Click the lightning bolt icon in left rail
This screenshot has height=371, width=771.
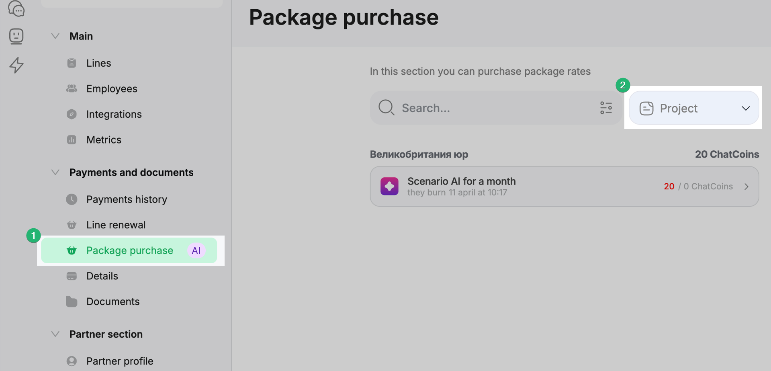click(16, 65)
